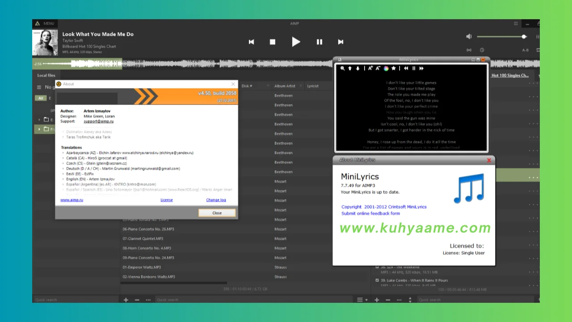Open the MiniLyrics color wheel picker
The width and height of the screenshot is (572, 322).
386,68
